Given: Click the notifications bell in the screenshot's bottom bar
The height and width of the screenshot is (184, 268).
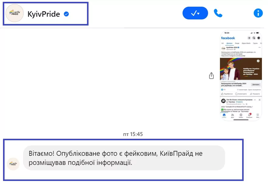Looking at the screenshot, I should (249, 115).
